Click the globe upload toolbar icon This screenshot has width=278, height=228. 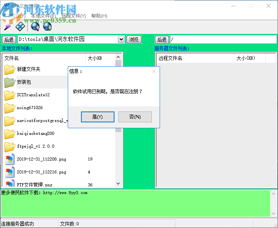pos(35,27)
